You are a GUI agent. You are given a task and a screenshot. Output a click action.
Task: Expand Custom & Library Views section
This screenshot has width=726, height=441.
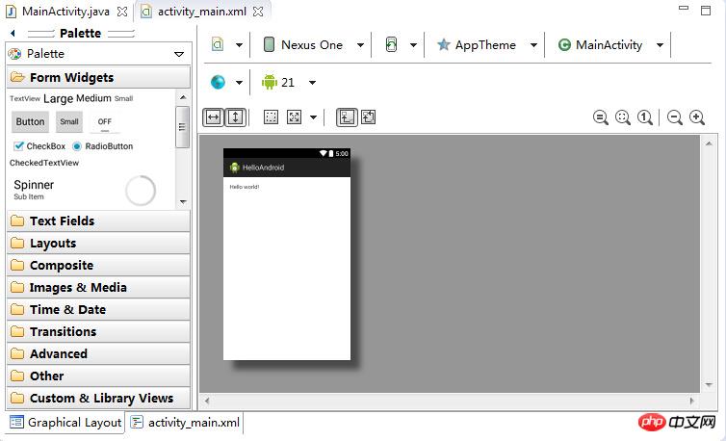pos(98,399)
